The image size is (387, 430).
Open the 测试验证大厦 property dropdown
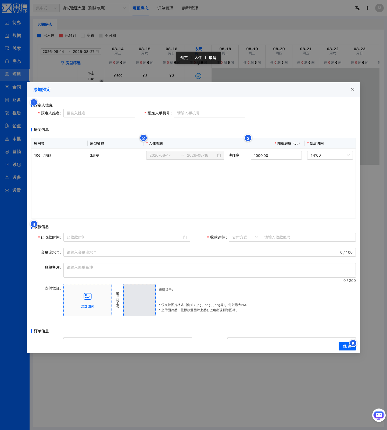pyautogui.click(x=94, y=8)
